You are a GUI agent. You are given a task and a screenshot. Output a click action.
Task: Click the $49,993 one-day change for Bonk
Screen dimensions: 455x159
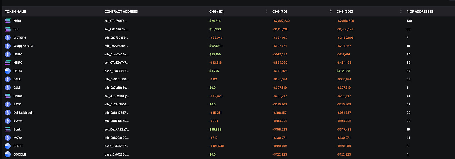point(215,129)
